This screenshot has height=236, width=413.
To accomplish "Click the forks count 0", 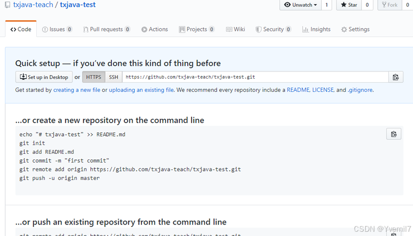I will [x=407, y=5].
